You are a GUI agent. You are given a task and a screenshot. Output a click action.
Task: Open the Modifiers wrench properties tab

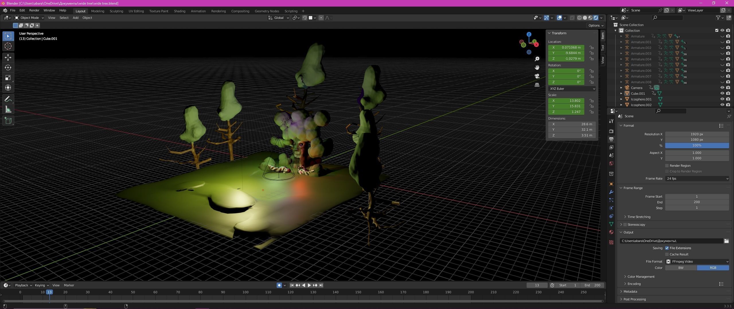pos(611,192)
